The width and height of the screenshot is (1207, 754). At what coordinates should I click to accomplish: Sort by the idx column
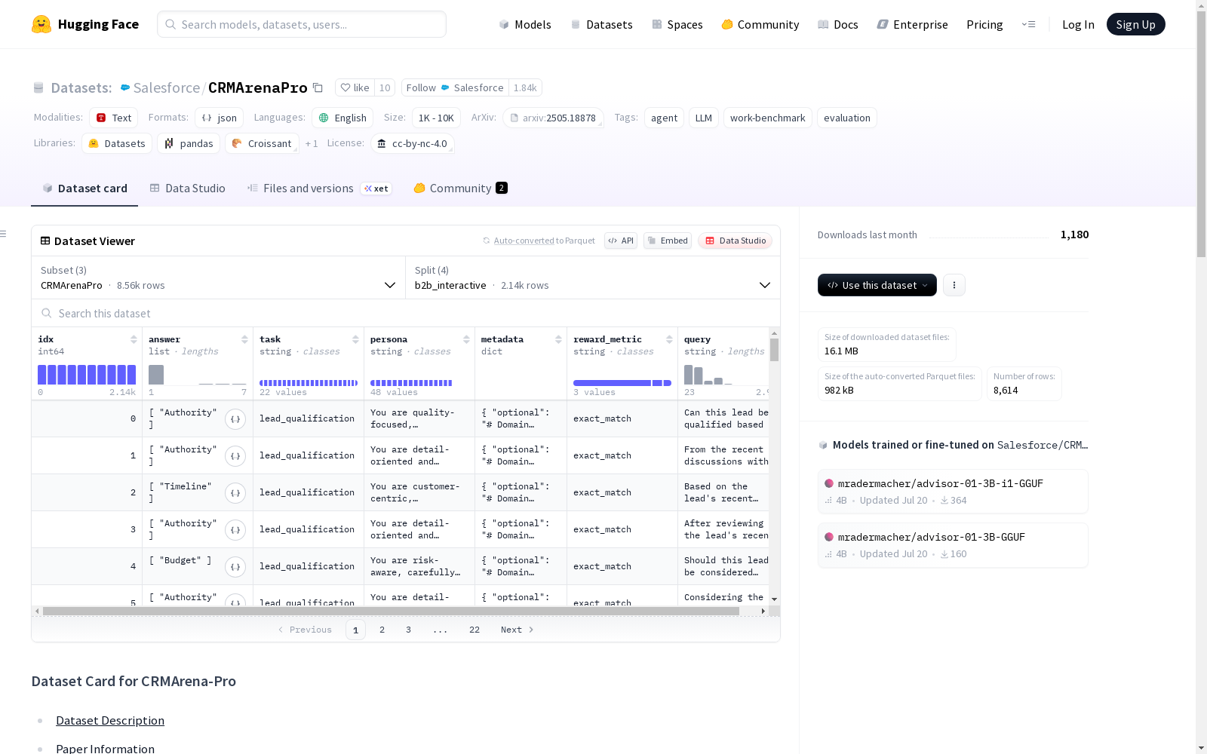[134, 339]
